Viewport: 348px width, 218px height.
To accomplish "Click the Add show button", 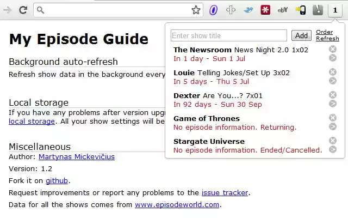I will click(301, 35).
